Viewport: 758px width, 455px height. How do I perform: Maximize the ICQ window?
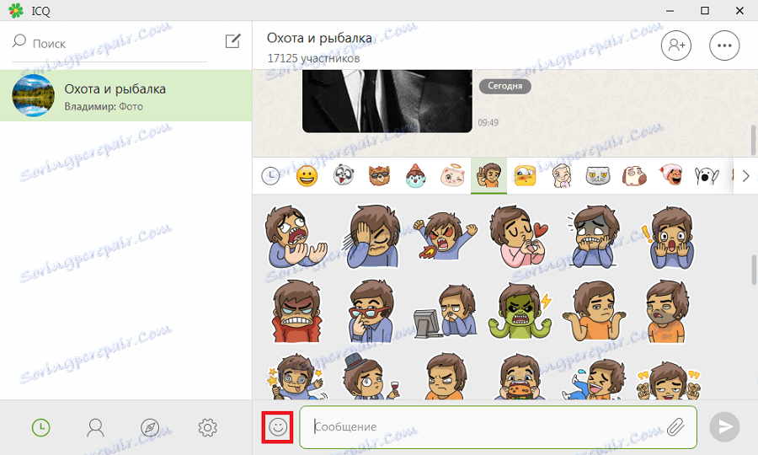705,10
